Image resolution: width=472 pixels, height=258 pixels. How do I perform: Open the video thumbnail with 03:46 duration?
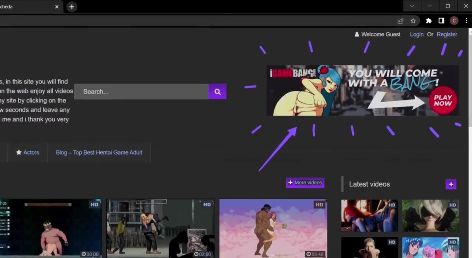pos(273,228)
